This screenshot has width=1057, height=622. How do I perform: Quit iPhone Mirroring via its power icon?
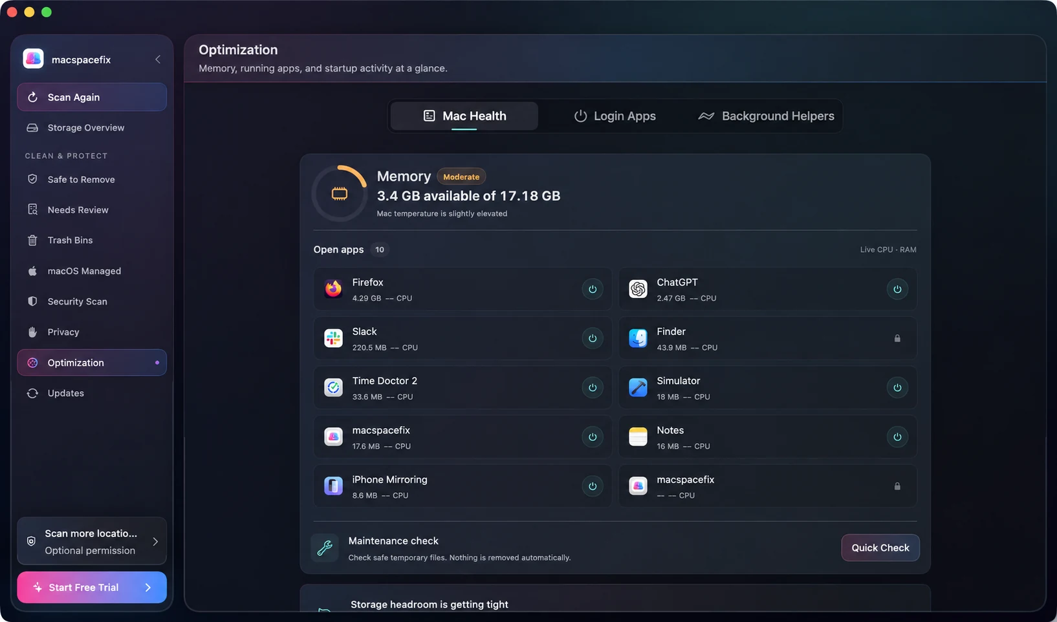click(593, 486)
